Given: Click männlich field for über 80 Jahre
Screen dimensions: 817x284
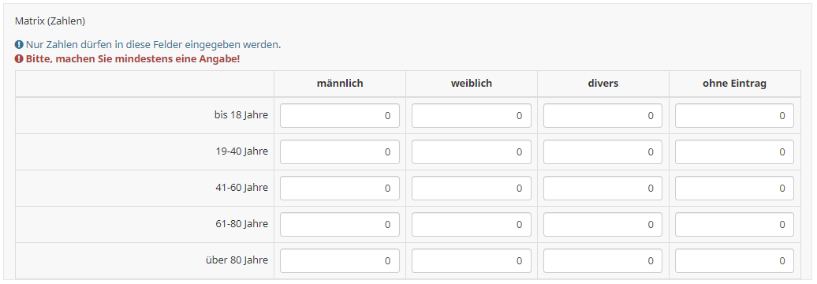Looking at the screenshot, I should click(340, 260).
